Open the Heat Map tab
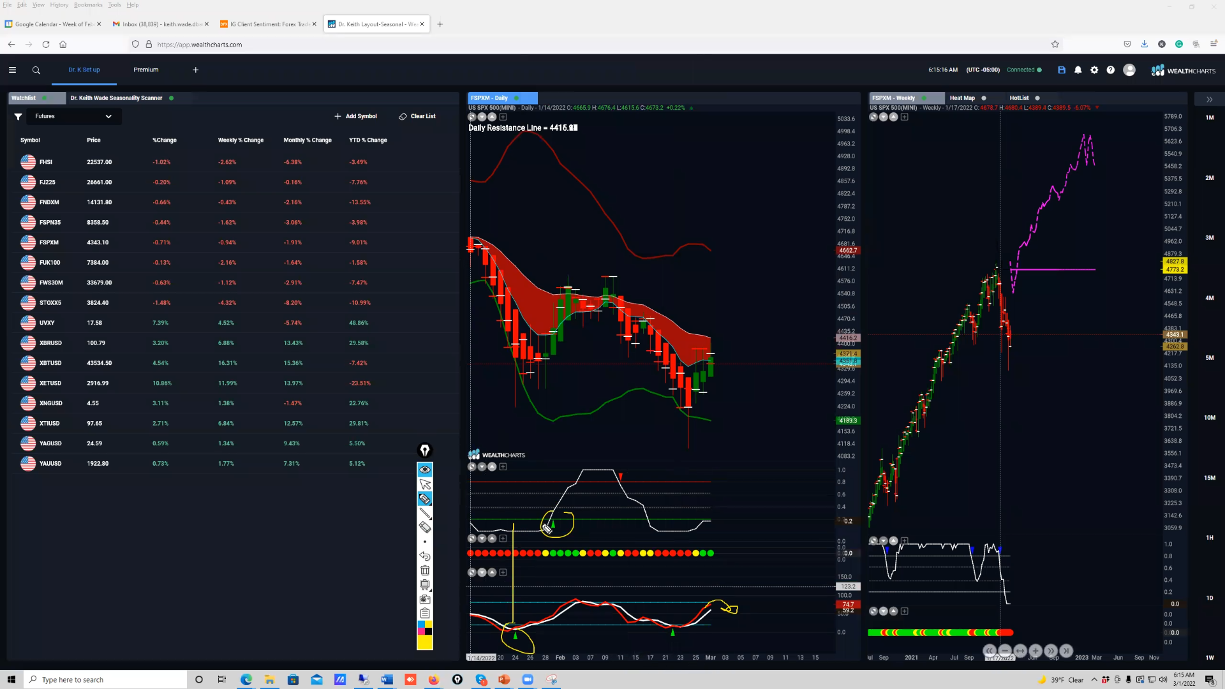Screen dimensions: 1225x689 point(962,98)
